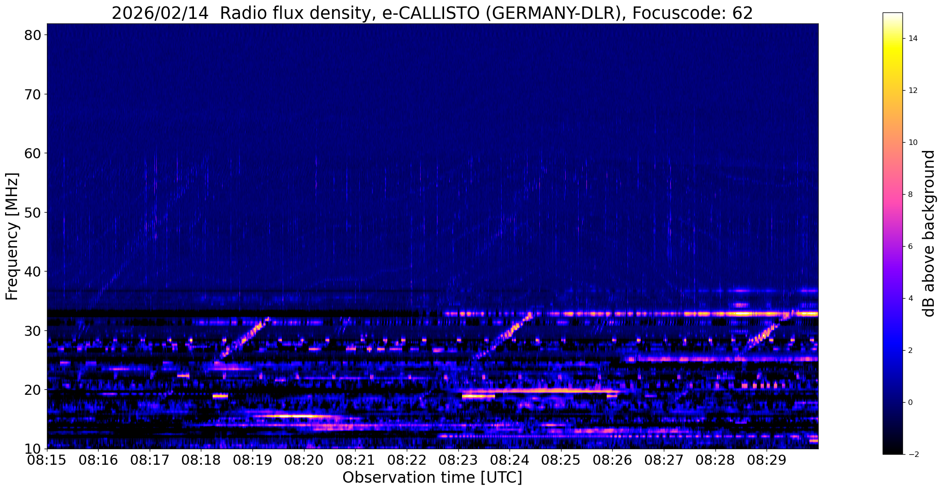Click the 08:16 time tick label

(x=98, y=460)
